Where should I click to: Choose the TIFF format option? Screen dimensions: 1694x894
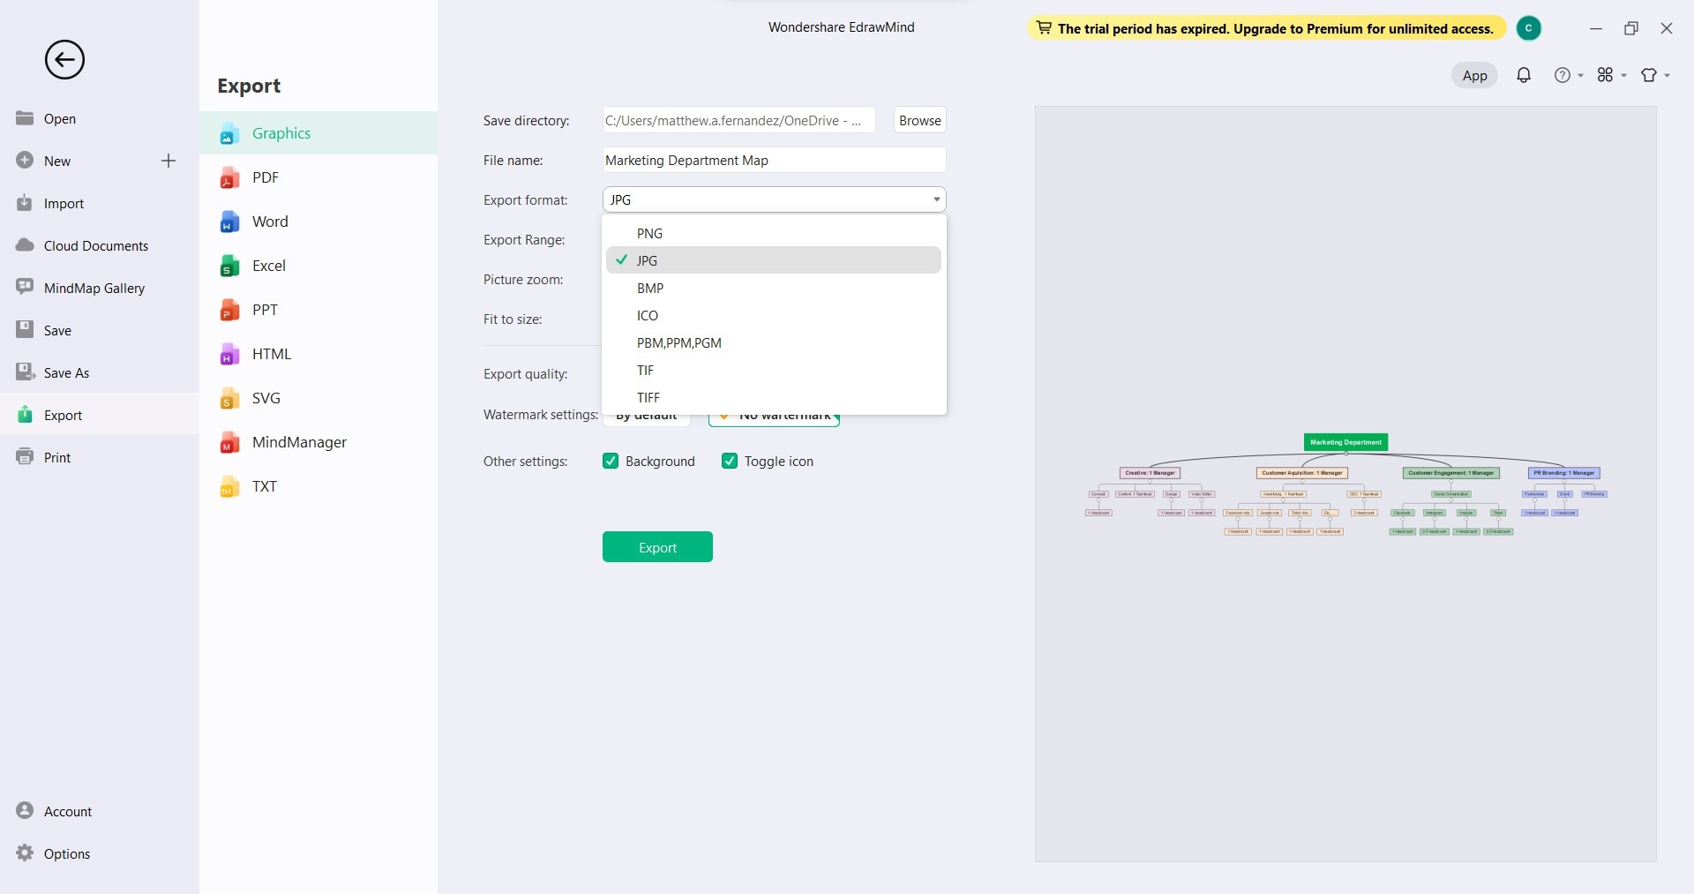pyautogui.click(x=648, y=397)
